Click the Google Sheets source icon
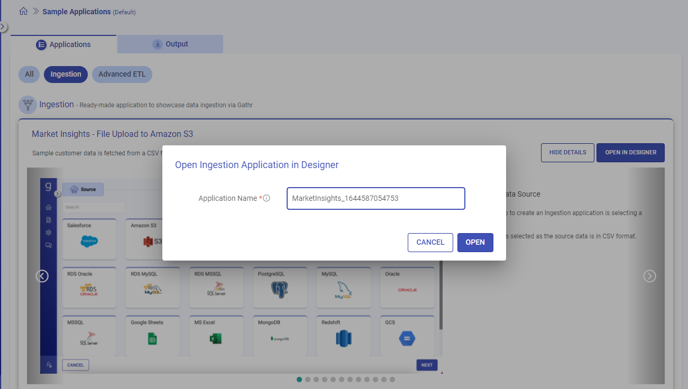 pos(152,339)
